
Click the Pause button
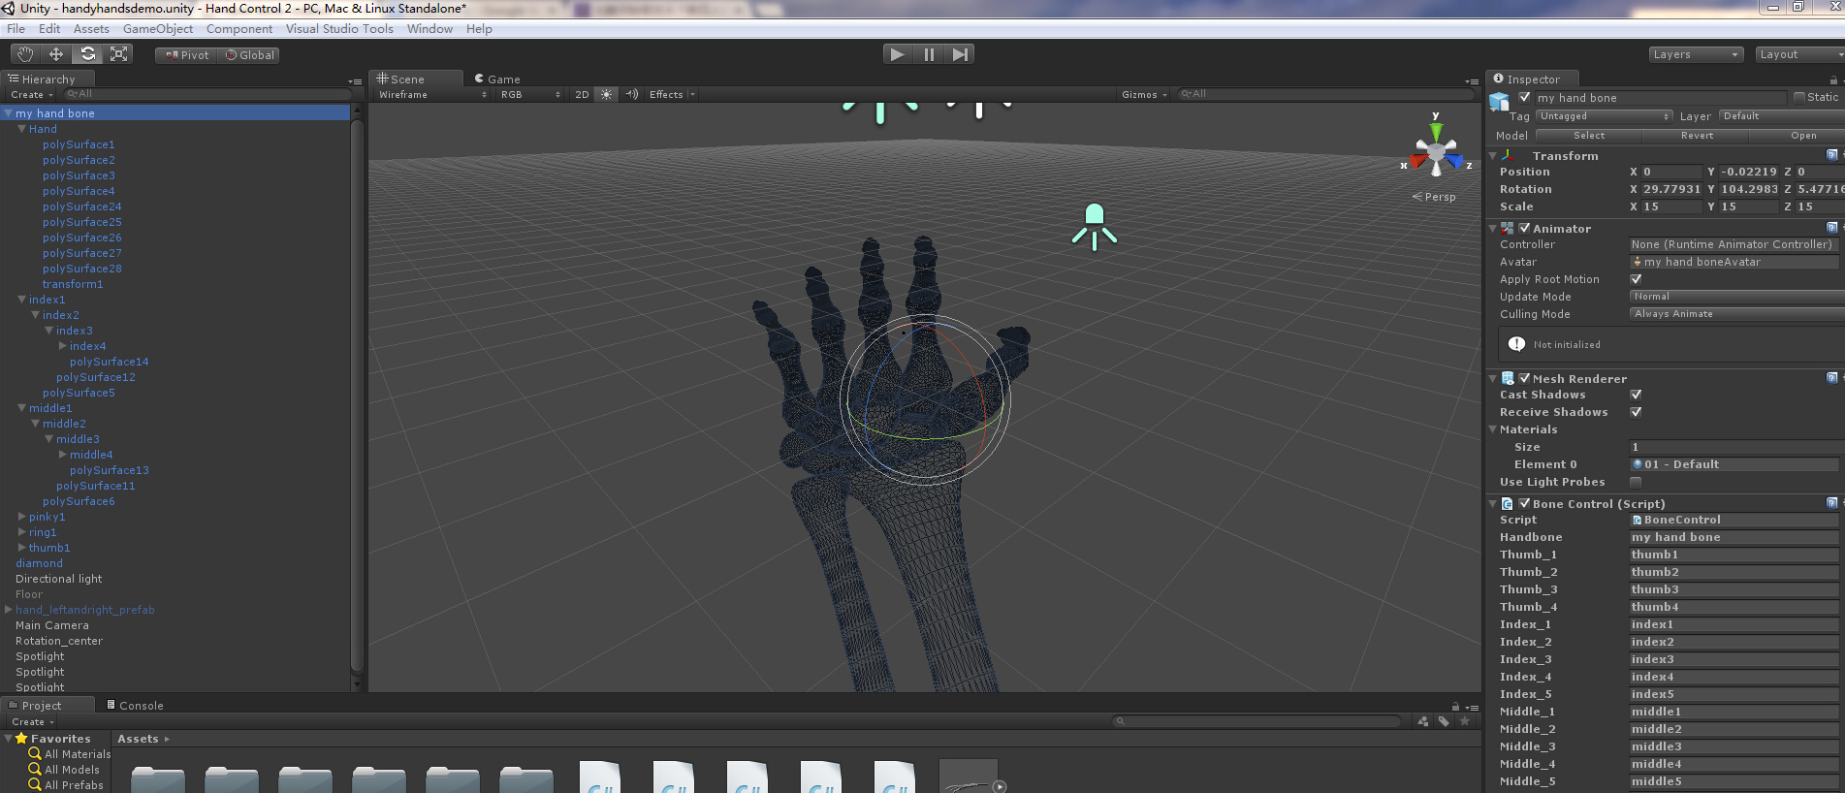point(929,54)
